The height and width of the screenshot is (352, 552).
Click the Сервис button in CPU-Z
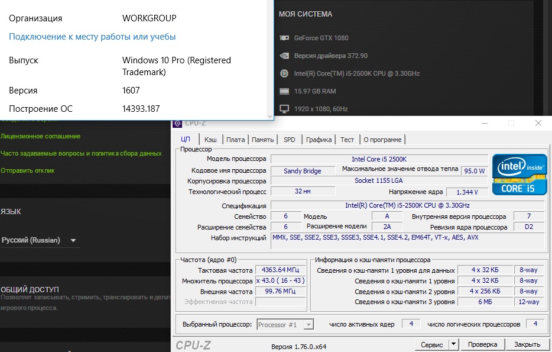432,344
